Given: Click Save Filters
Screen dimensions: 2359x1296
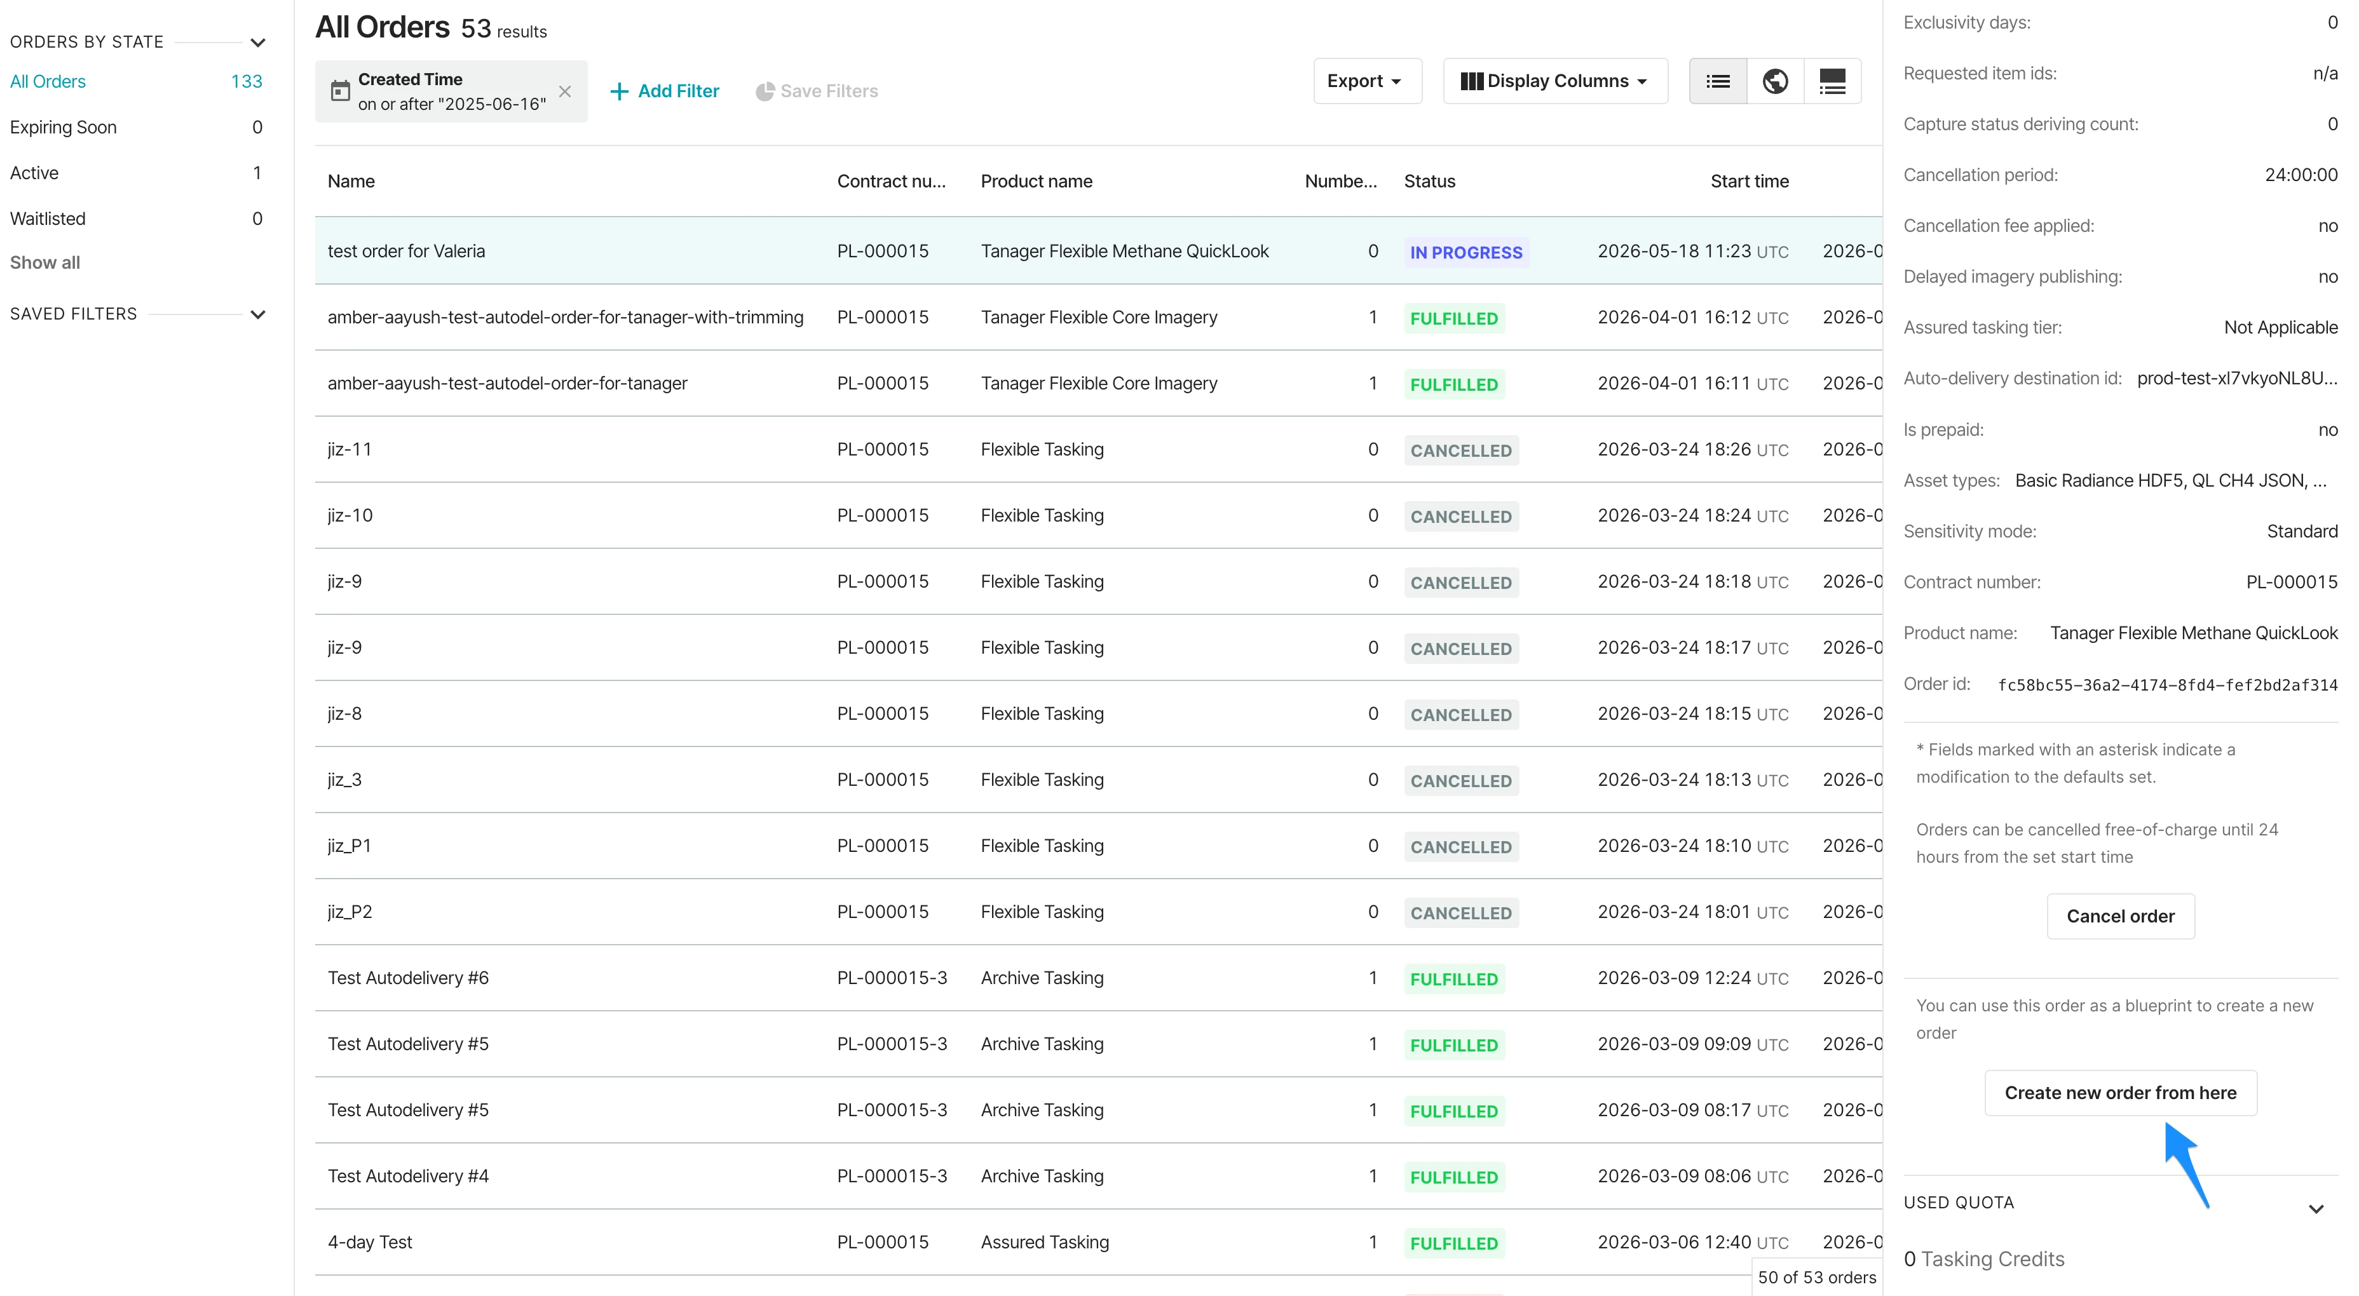Looking at the screenshot, I should (x=816, y=91).
